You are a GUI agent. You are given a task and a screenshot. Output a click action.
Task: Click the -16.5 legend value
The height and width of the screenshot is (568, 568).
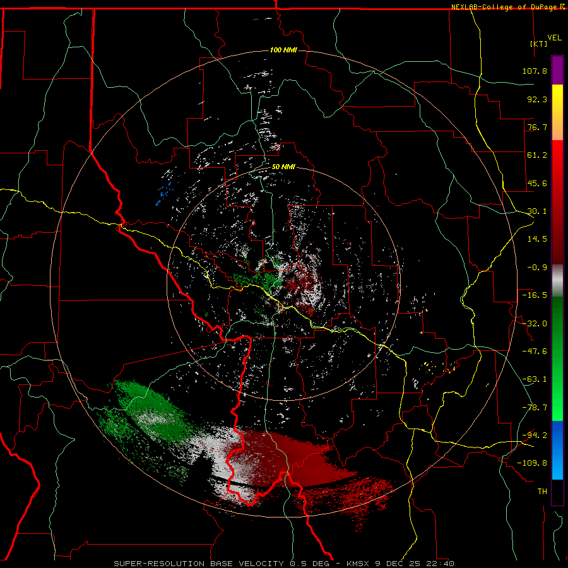point(535,295)
